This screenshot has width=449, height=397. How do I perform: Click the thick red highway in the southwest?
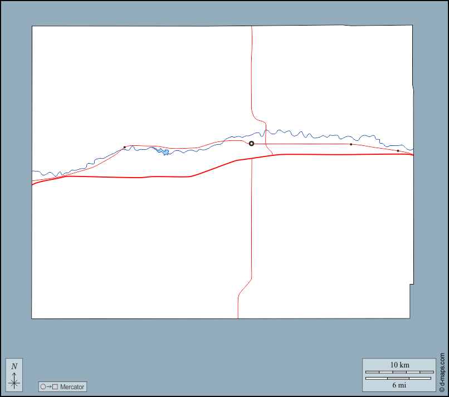point(111,177)
